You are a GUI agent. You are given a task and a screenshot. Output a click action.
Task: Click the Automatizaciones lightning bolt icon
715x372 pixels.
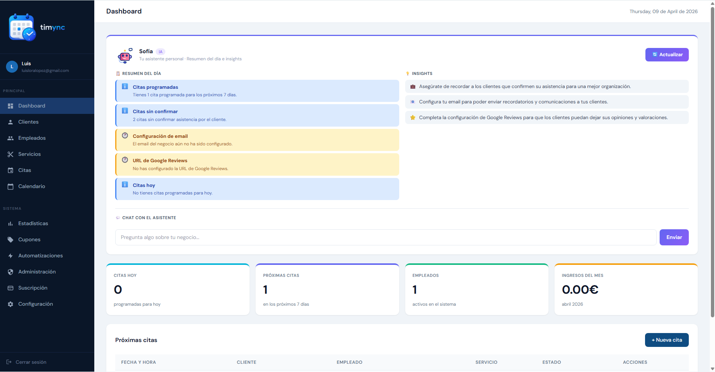tap(10, 256)
